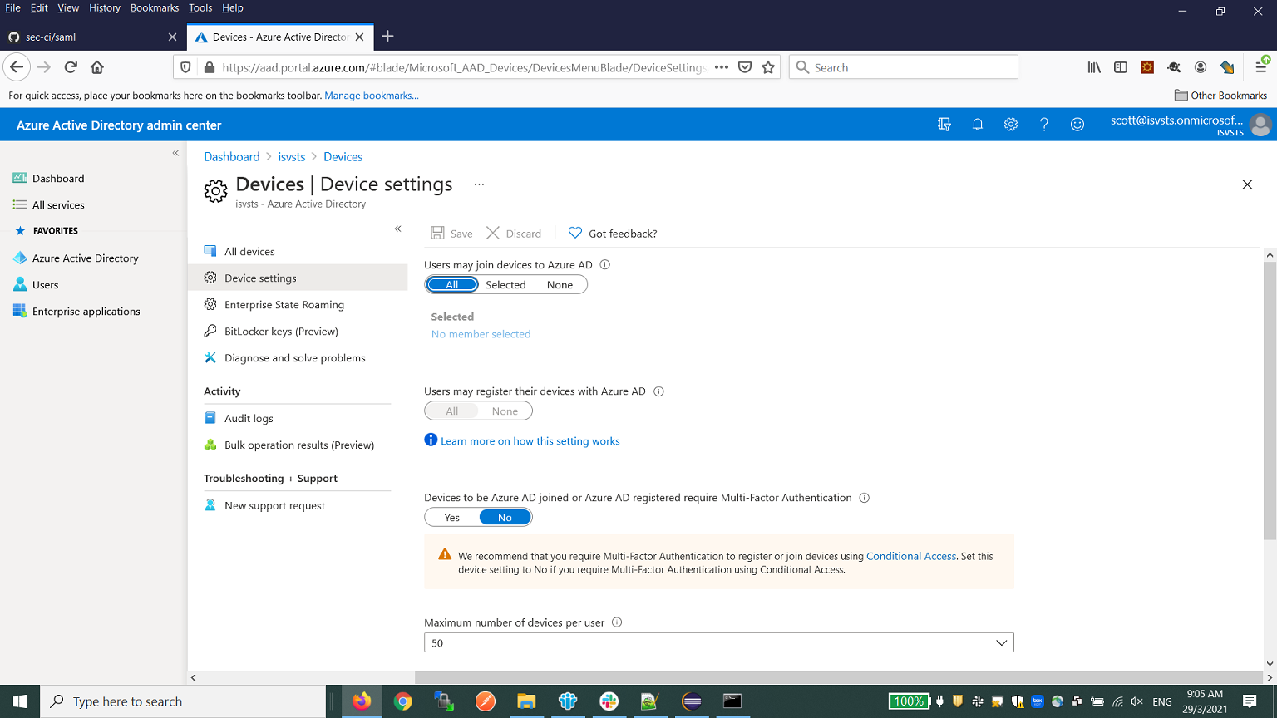Screen dimensions: 1277x718
Task: Collapse the left portal navigation chevrons
Action: tap(175, 153)
